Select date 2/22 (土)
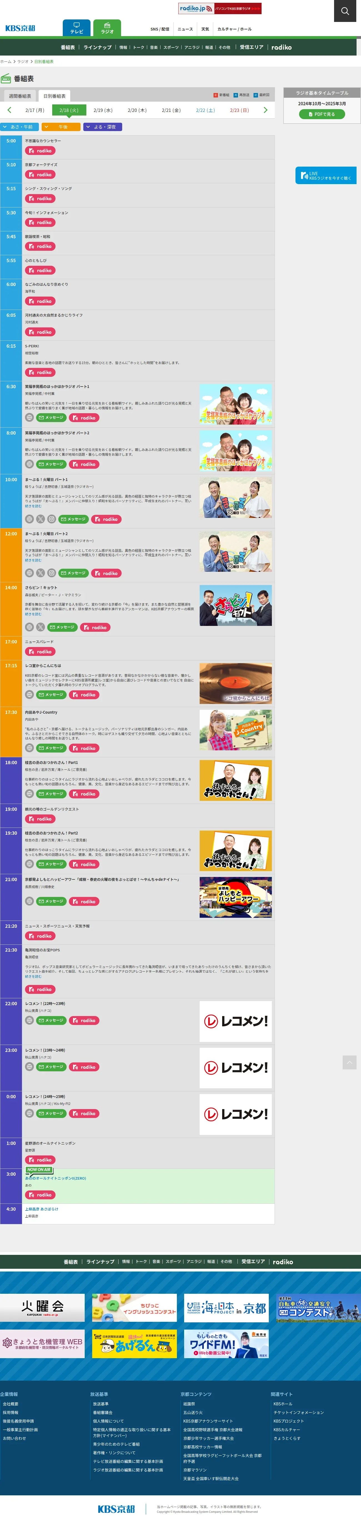 click(205, 111)
